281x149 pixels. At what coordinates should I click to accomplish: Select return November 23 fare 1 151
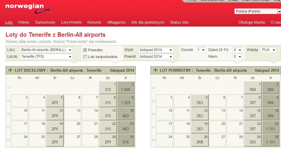pos(270,127)
